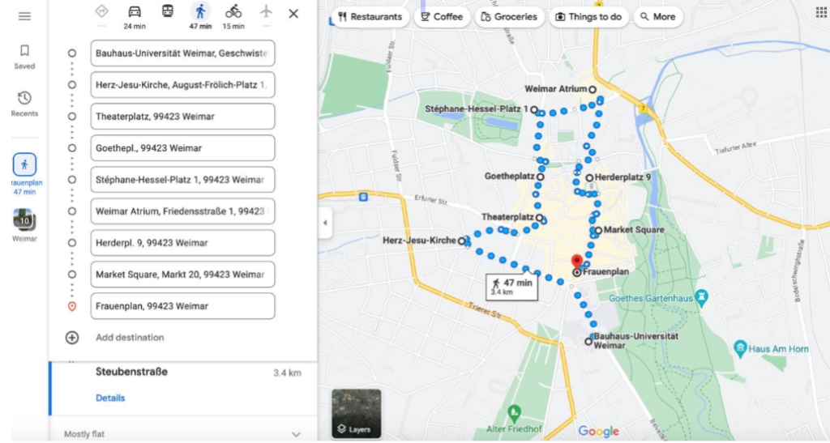
Task: Click the Bauhaus-Universität Weimar waypoint on map
Action: (588, 342)
